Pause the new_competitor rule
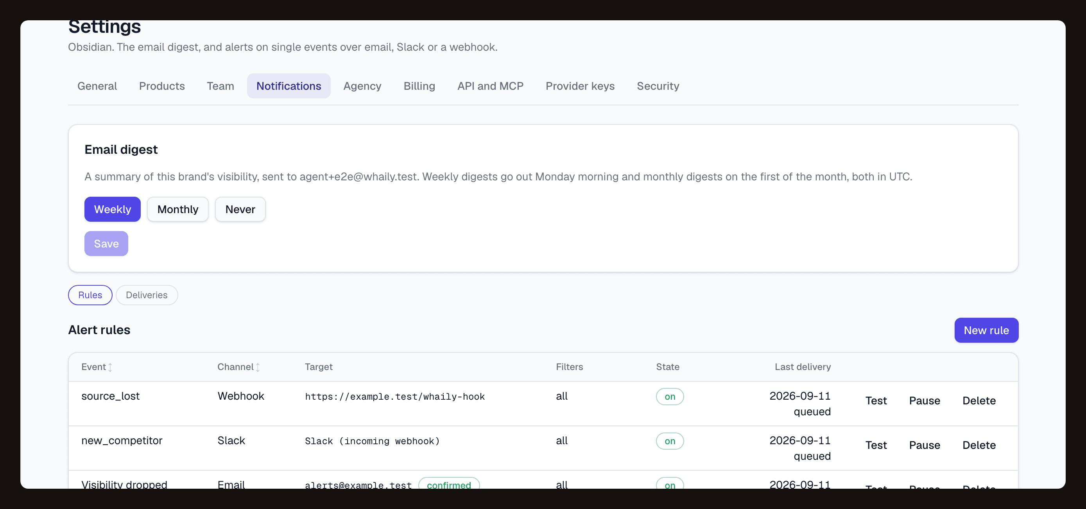1086x509 pixels. (x=925, y=445)
